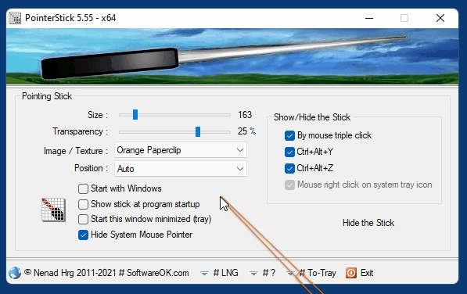467x294 pixels.
Task: Open the Image / Texture Orange Paperclip dropdown
Action: [x=181, y=150]
